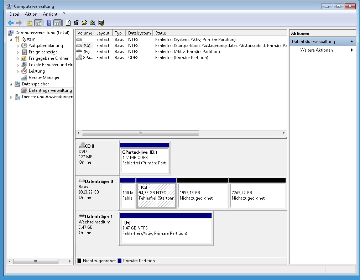Collapse the System tree node
The image size is (360, 280).
tap(11, 39)
